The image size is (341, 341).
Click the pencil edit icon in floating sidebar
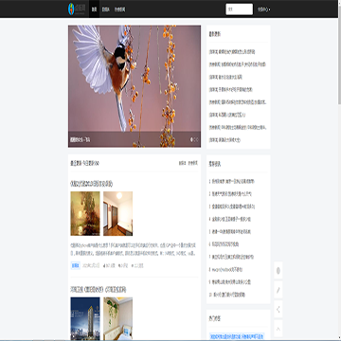coord(278,290)
